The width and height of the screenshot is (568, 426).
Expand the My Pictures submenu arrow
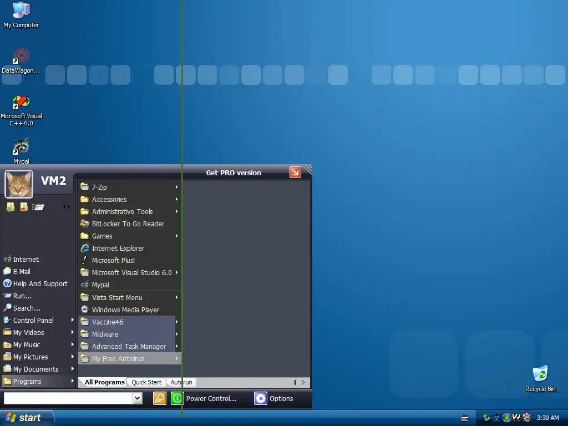73,357
